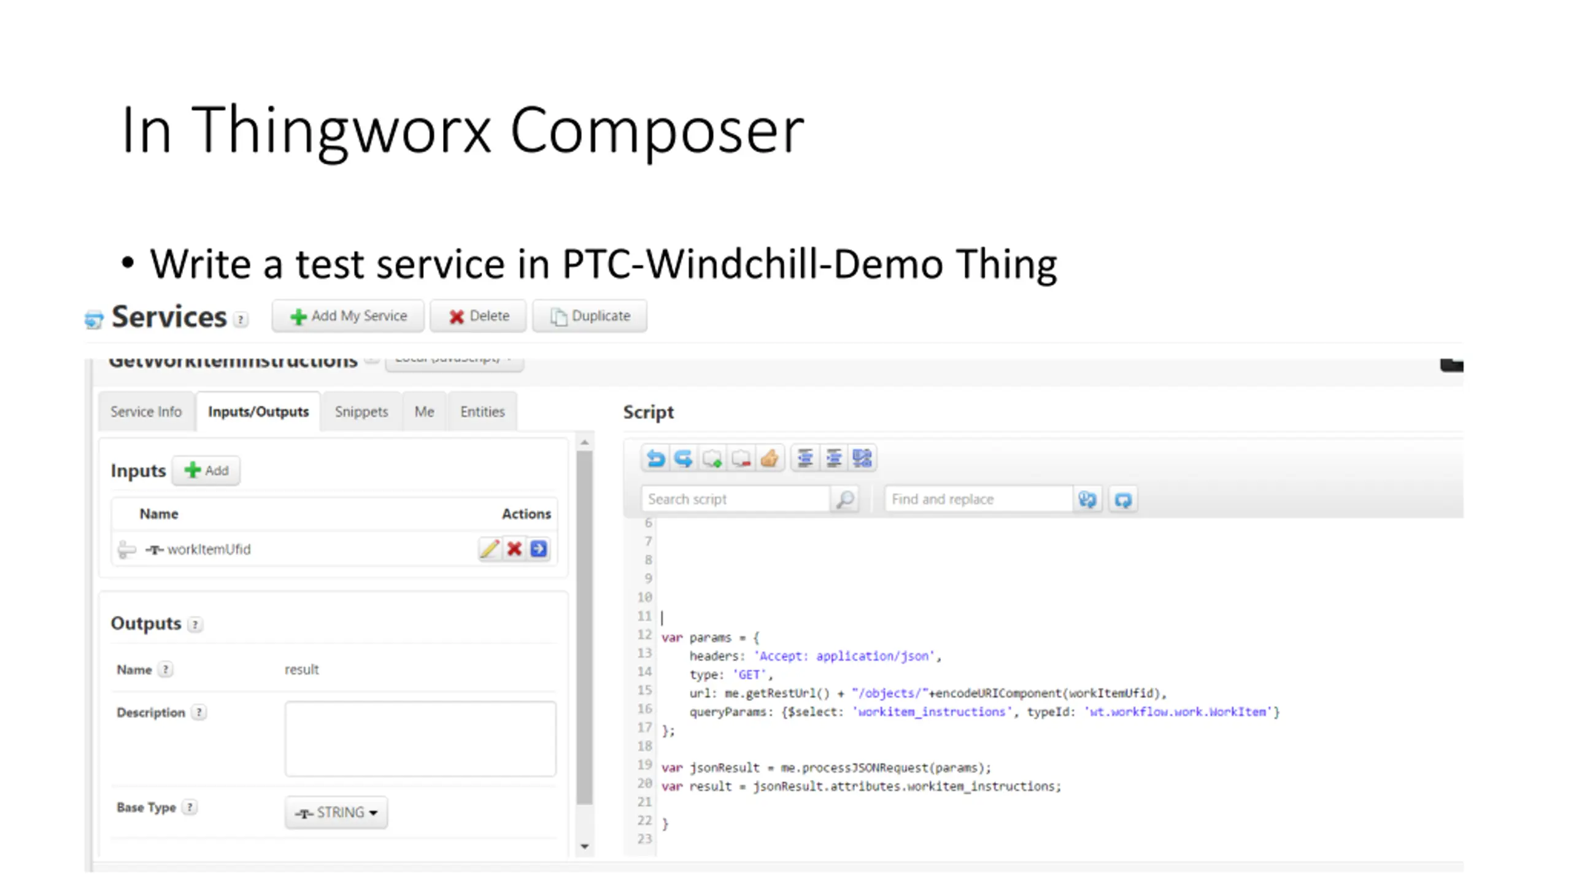Click the Outputs help question mark icon

pos(195,624)
